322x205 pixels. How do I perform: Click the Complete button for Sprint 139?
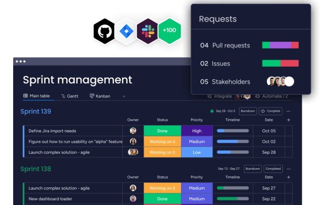pos(271,111)
